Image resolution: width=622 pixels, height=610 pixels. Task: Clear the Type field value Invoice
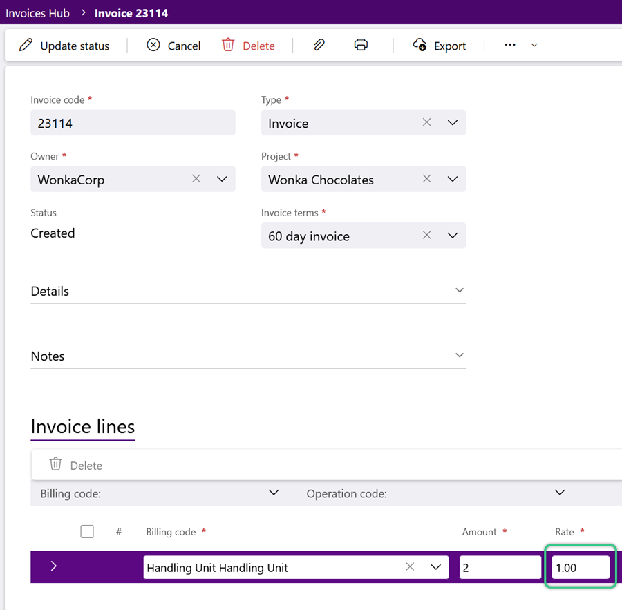(427, 122)
